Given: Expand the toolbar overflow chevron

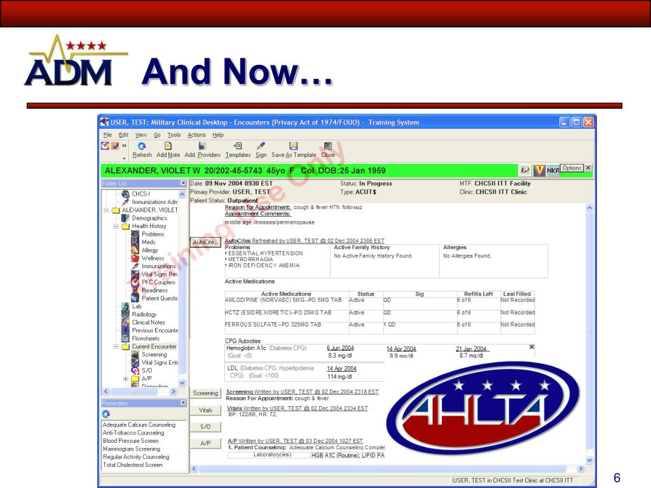Looking at the screenshot, I should (x=124, y=146).
